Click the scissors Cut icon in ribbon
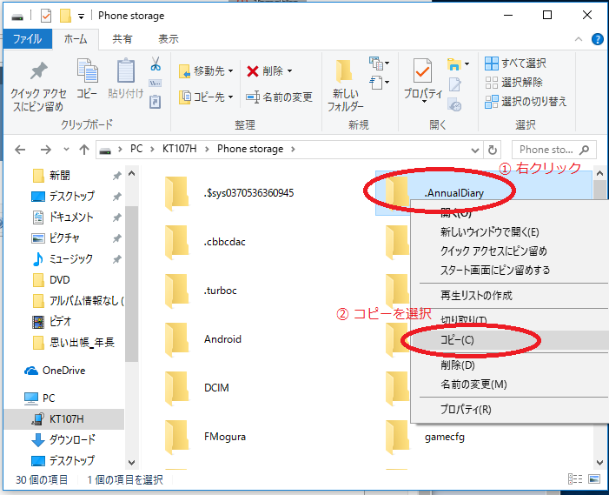 click(x=156, y=64)
